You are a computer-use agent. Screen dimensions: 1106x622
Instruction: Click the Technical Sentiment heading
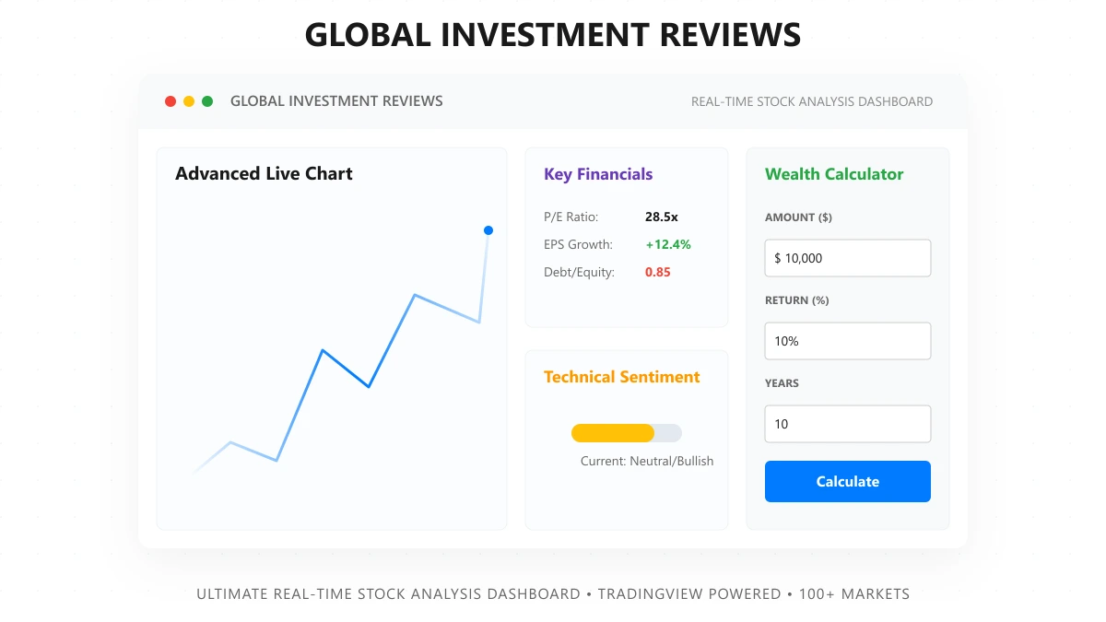[x=622, y=377]
